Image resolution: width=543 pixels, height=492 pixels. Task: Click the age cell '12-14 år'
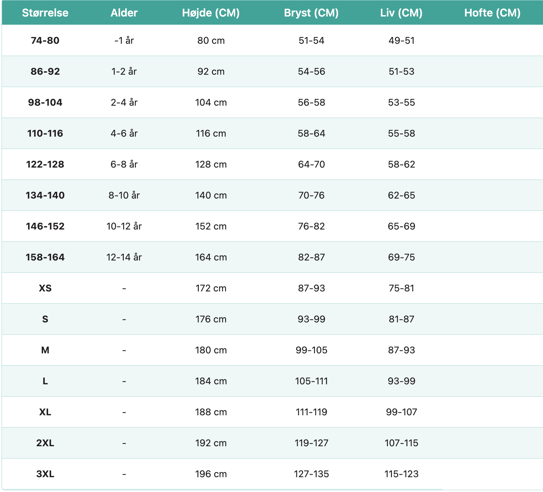124,257
